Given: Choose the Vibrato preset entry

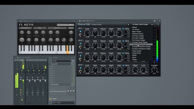Looking at the screenshot, I should [x=134, y=59].
